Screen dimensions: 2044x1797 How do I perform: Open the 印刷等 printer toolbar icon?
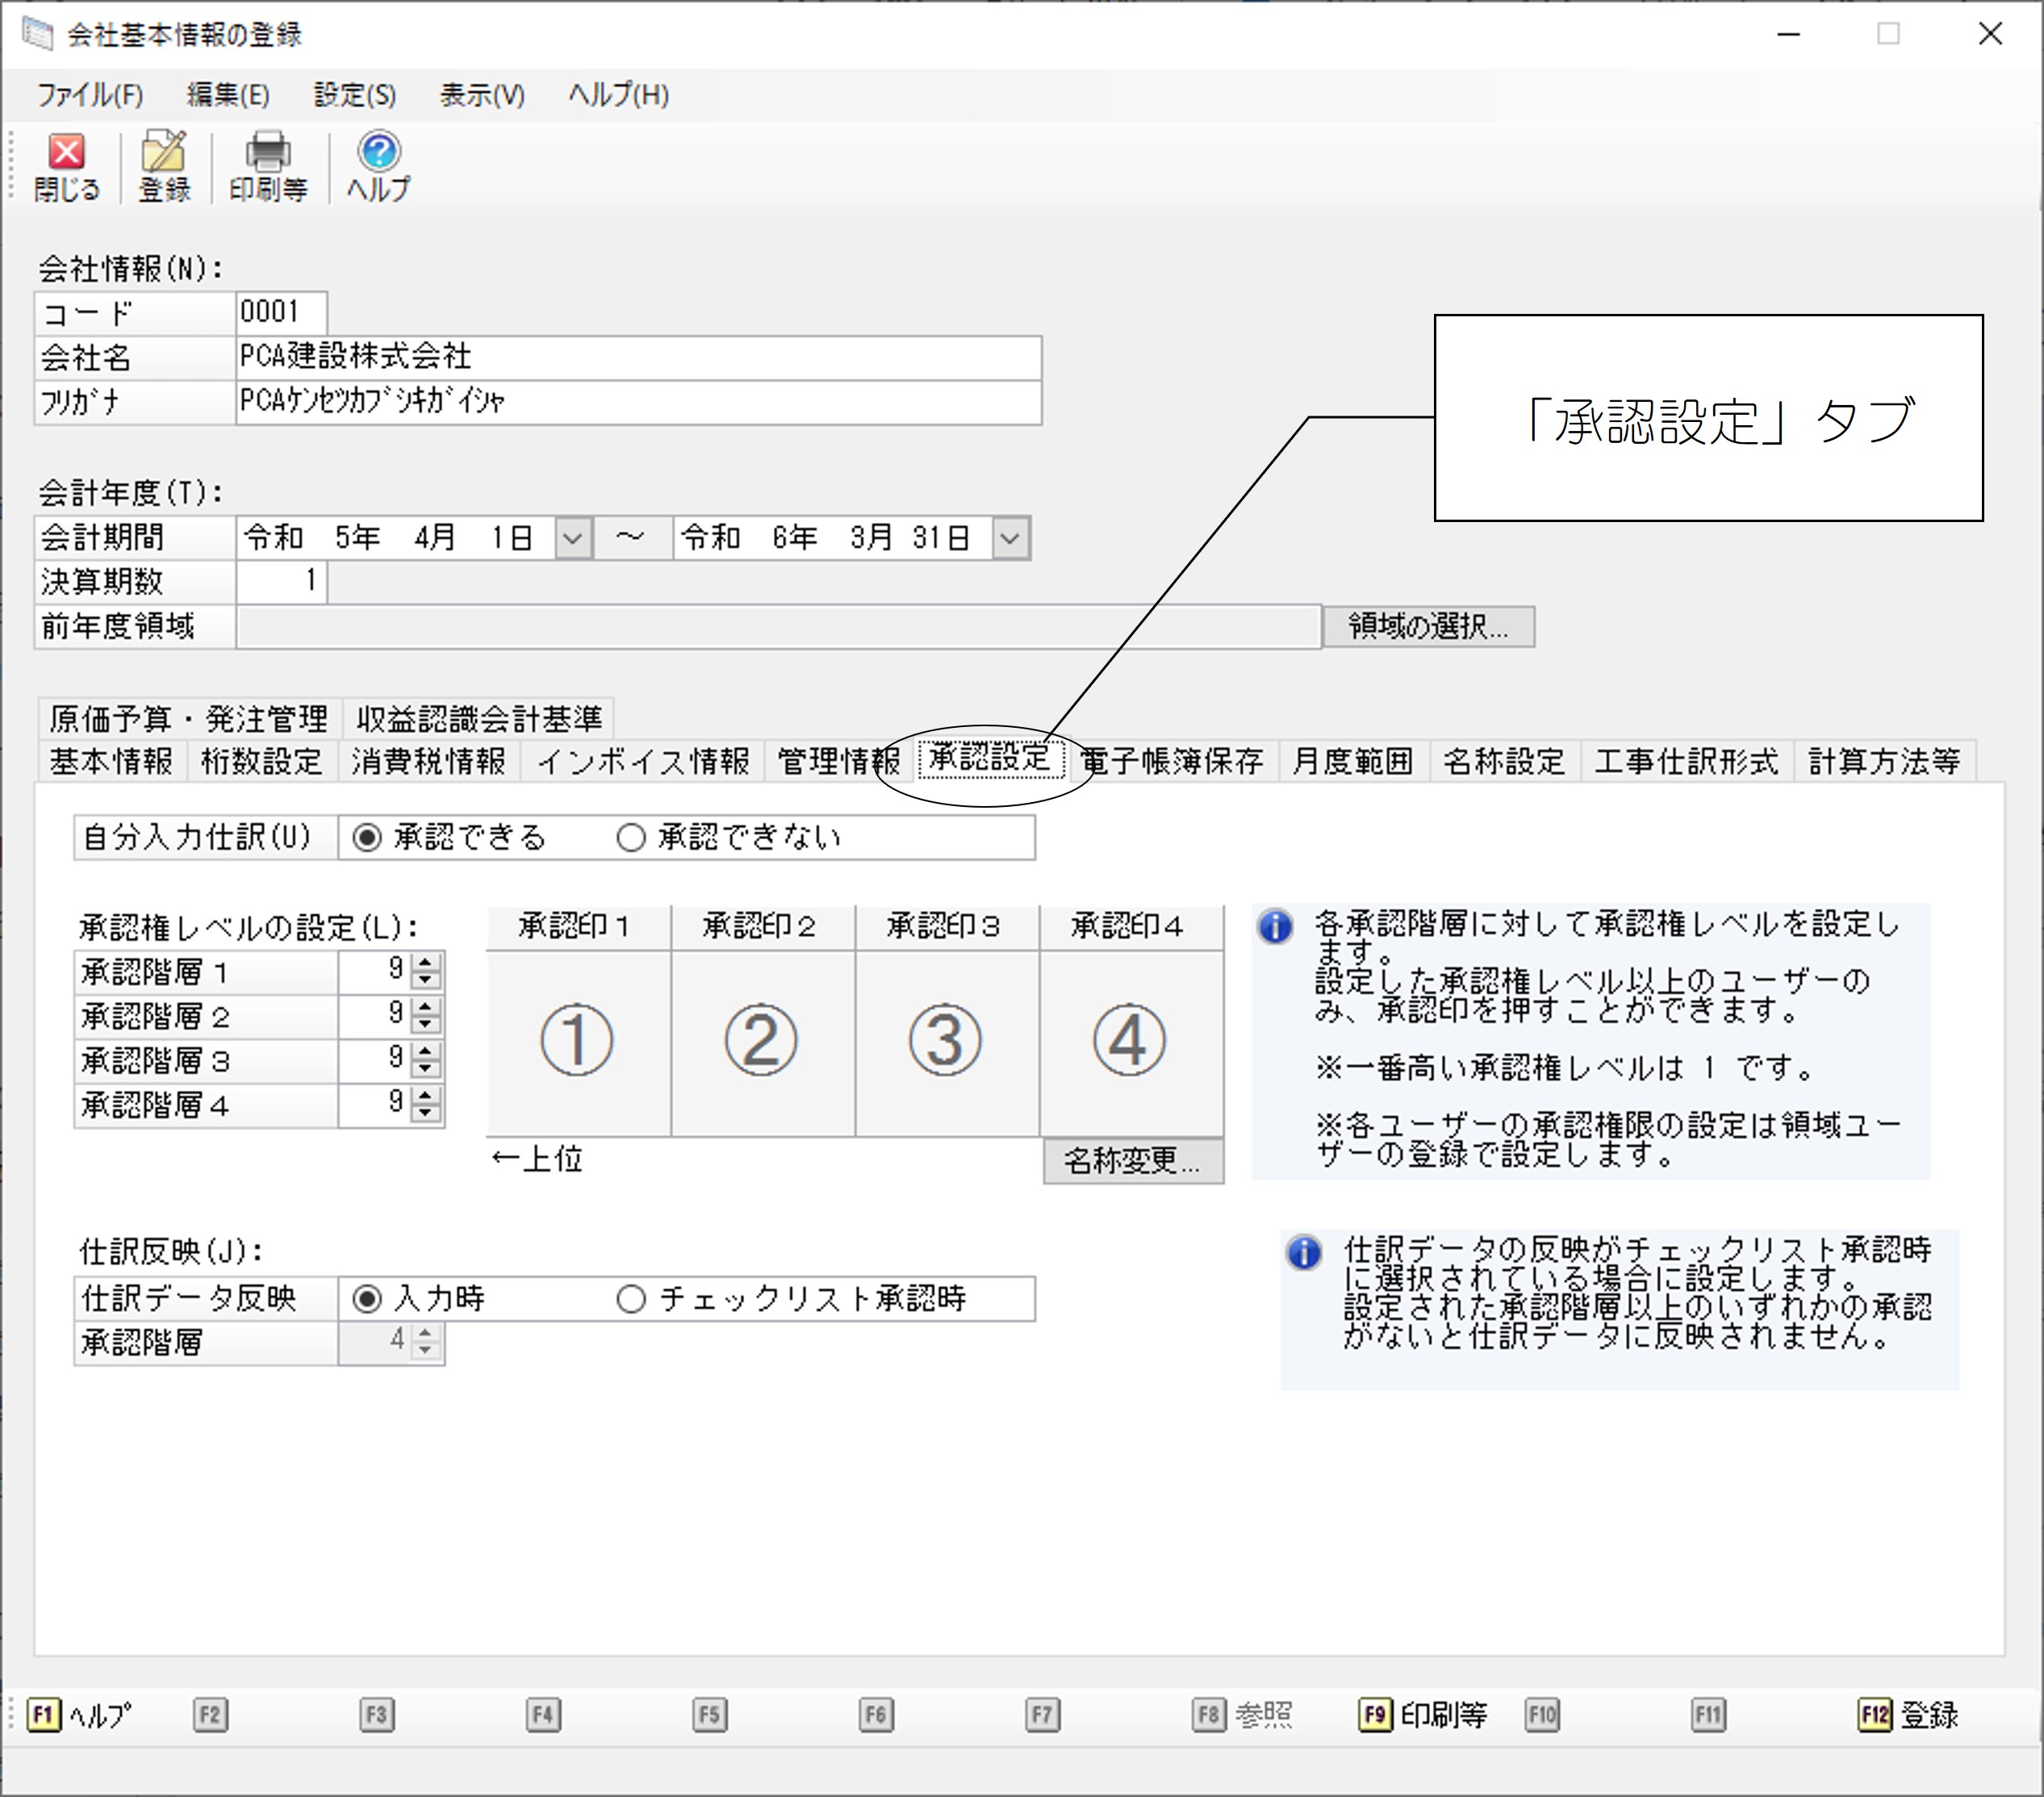268,166
